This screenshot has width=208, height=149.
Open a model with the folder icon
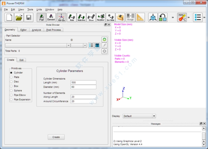click(19, 17)
